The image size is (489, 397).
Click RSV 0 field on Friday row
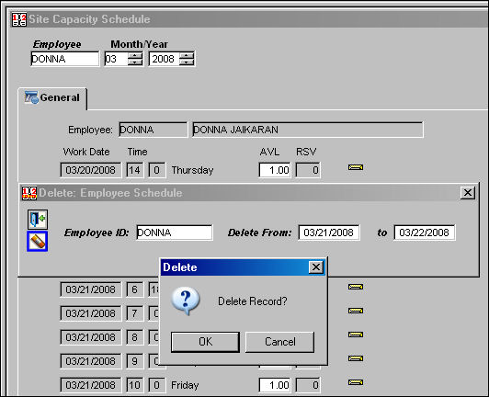point(308,385)
